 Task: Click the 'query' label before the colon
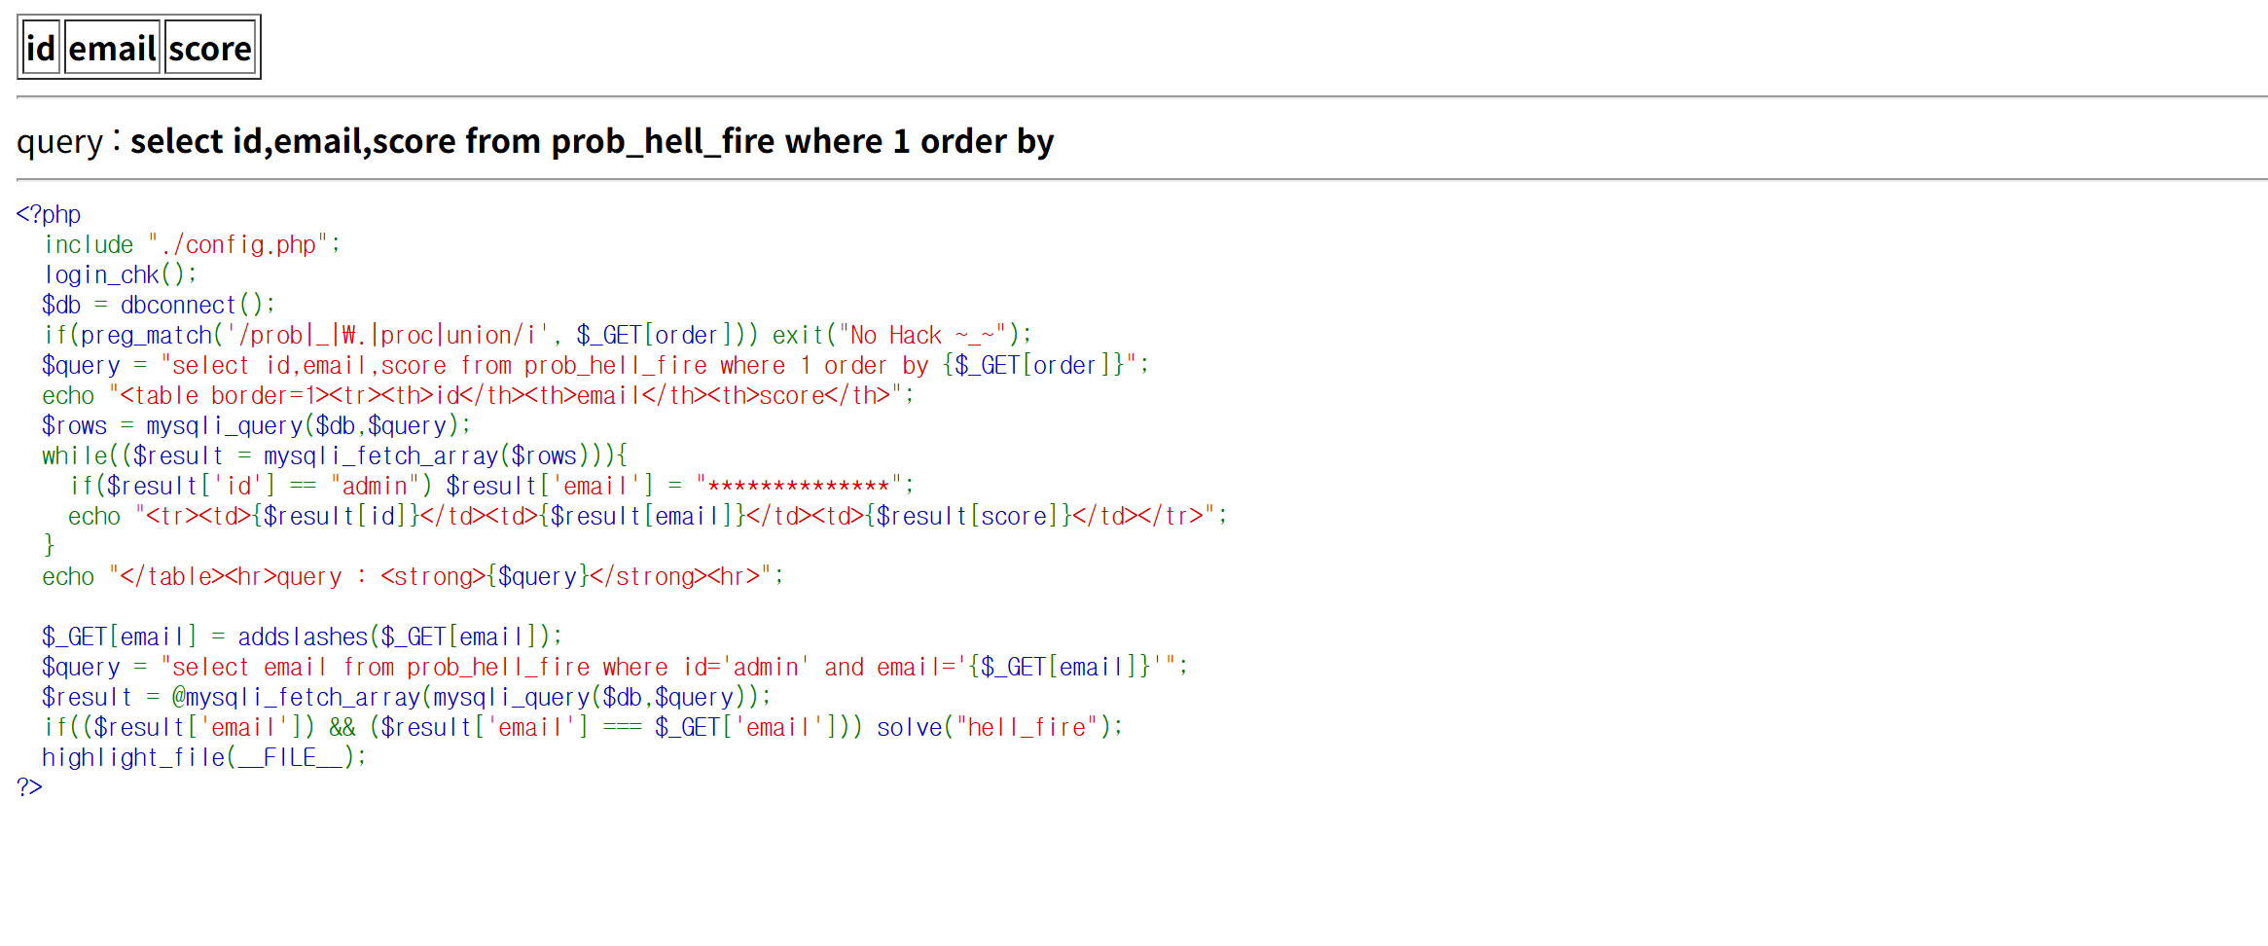click(x=59, y=142)
